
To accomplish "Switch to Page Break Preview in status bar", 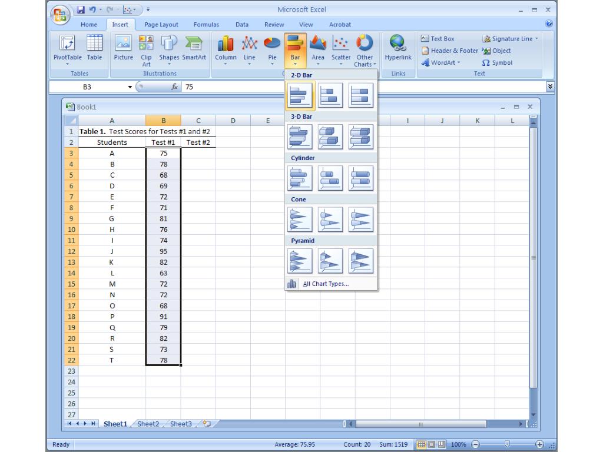I will (442, 444).
